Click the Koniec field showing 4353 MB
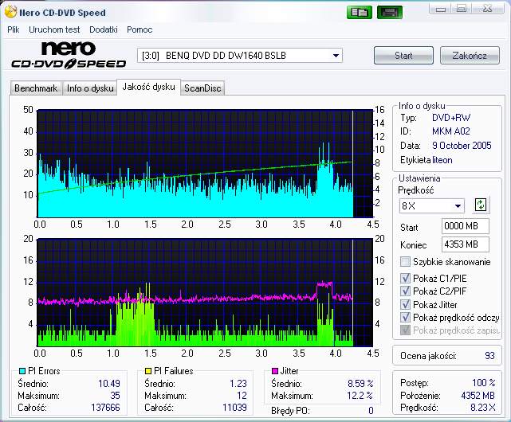The height and width of the screenshot is (422, 511). pyautogui.click(x=466, y=244)
